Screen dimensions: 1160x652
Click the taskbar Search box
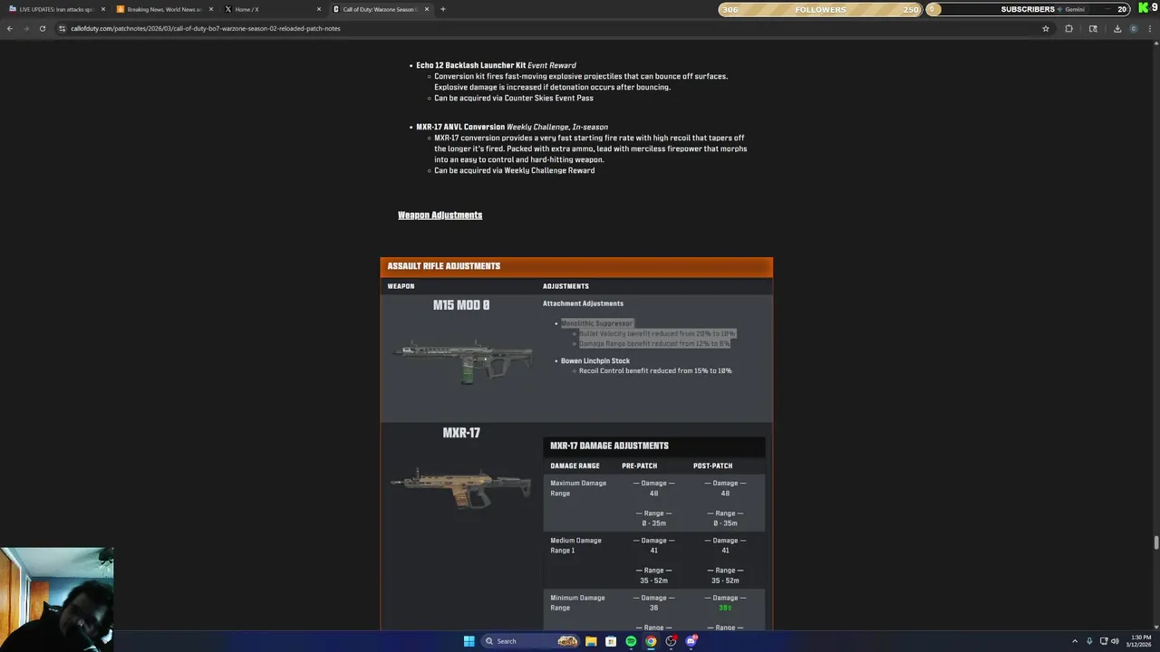pos(529,641)
